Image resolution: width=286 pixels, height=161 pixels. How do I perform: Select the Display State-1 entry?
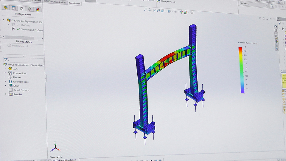point(20,46)
